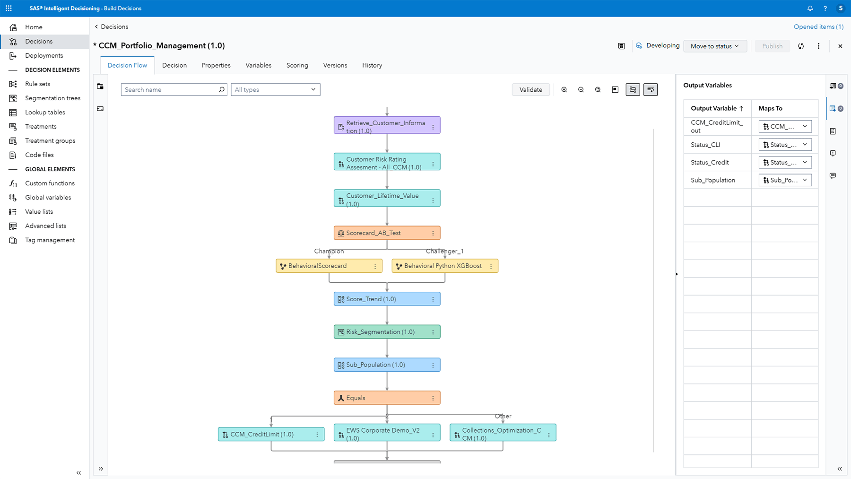Toggle the panel display icon beside the decision title
The height and width of the screenshot is (479, 851).
tap(621, 46)
